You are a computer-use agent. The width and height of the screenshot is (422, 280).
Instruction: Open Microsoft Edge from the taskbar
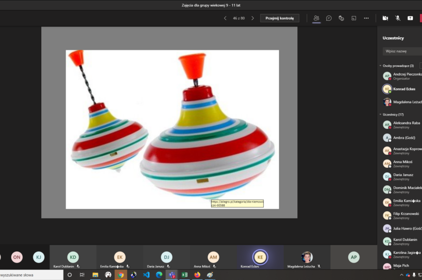pyautogui.click(x=159, y=275)
